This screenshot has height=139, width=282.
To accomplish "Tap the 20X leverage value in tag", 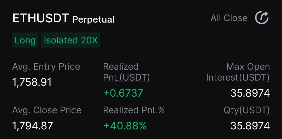I will 89,40.
